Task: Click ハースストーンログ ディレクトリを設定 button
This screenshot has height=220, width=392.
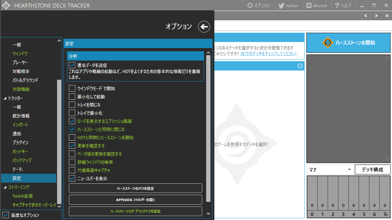Action: point(136,211)
